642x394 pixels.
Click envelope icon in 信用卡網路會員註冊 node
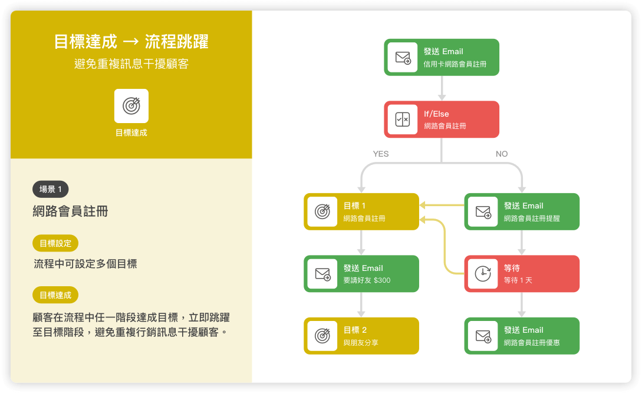point(403,57)
